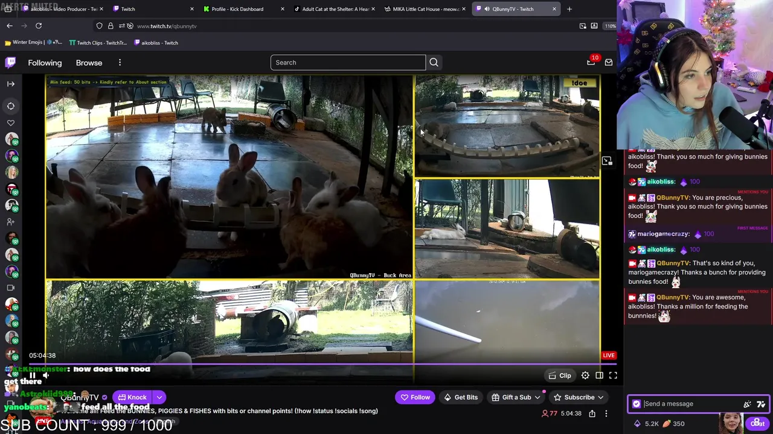Open chat identity badge icon in message box
The height and width of the screenshot is (434, 773).
(x=636, y=404)
